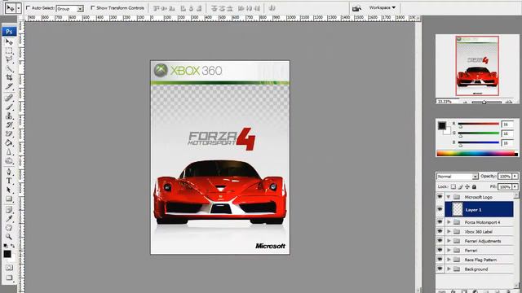Screen dimensions: 522x293
Task: Enable Show Transform Controls checkbox
Action: (x=93, y=7)
